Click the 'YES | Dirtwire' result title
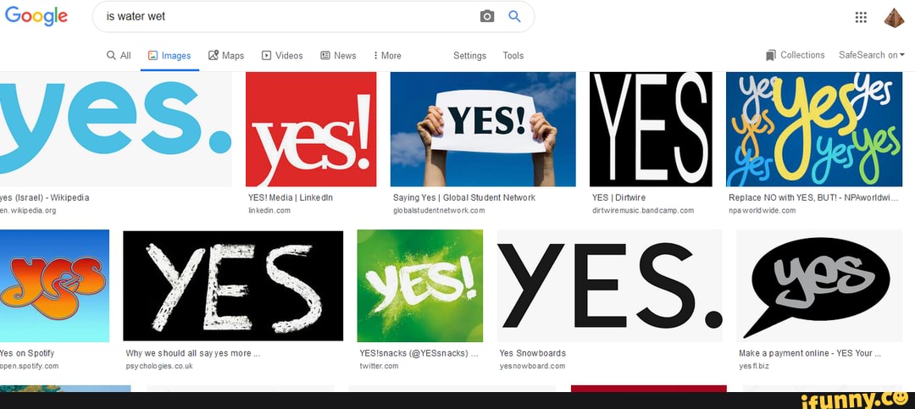The height and width of the screenshot is (409, 915). tap(618, 197)
